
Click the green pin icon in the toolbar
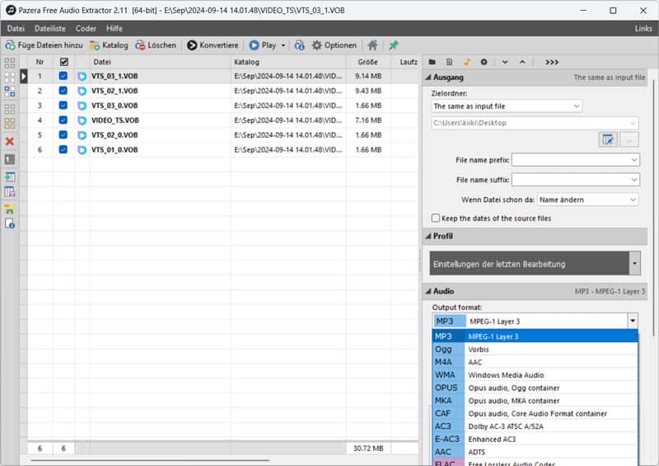coord(394,45)
